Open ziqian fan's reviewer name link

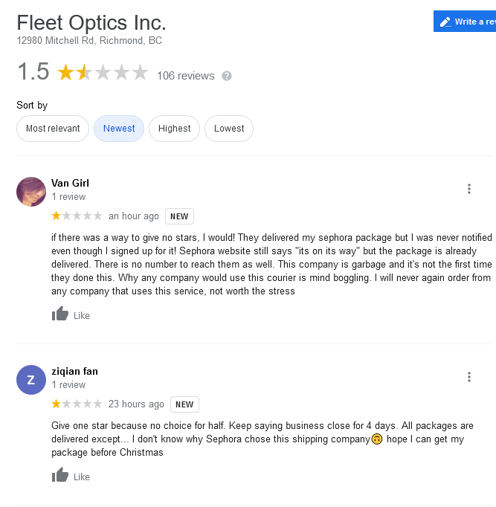coord(74,371)
